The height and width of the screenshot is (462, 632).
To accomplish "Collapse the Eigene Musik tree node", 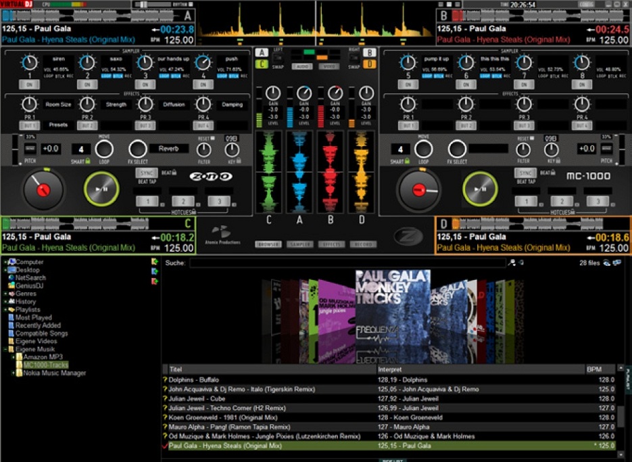I will point(5,350).
